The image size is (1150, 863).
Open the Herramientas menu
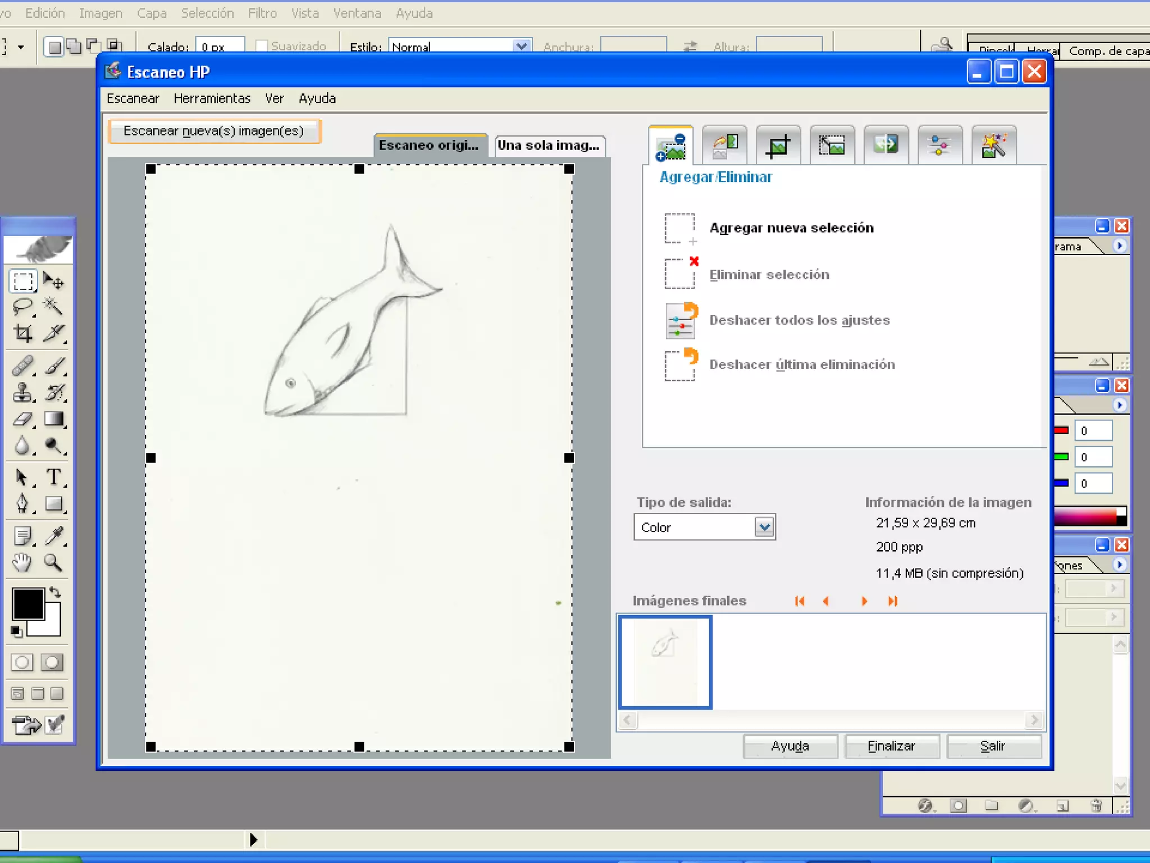coord(212,98)
